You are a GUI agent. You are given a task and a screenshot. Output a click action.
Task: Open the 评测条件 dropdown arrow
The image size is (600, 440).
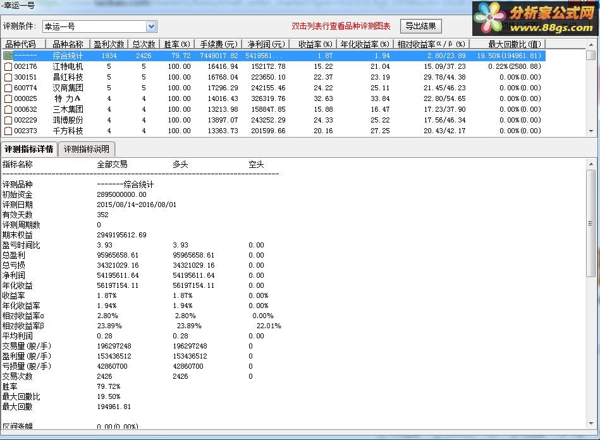[151, 27]
